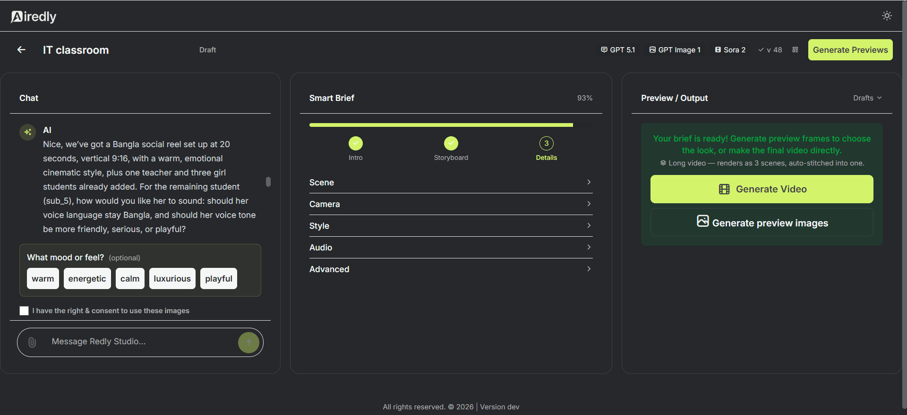Send message with the arrow button
This screenshot has width=907, height=415.
(248, 342)
